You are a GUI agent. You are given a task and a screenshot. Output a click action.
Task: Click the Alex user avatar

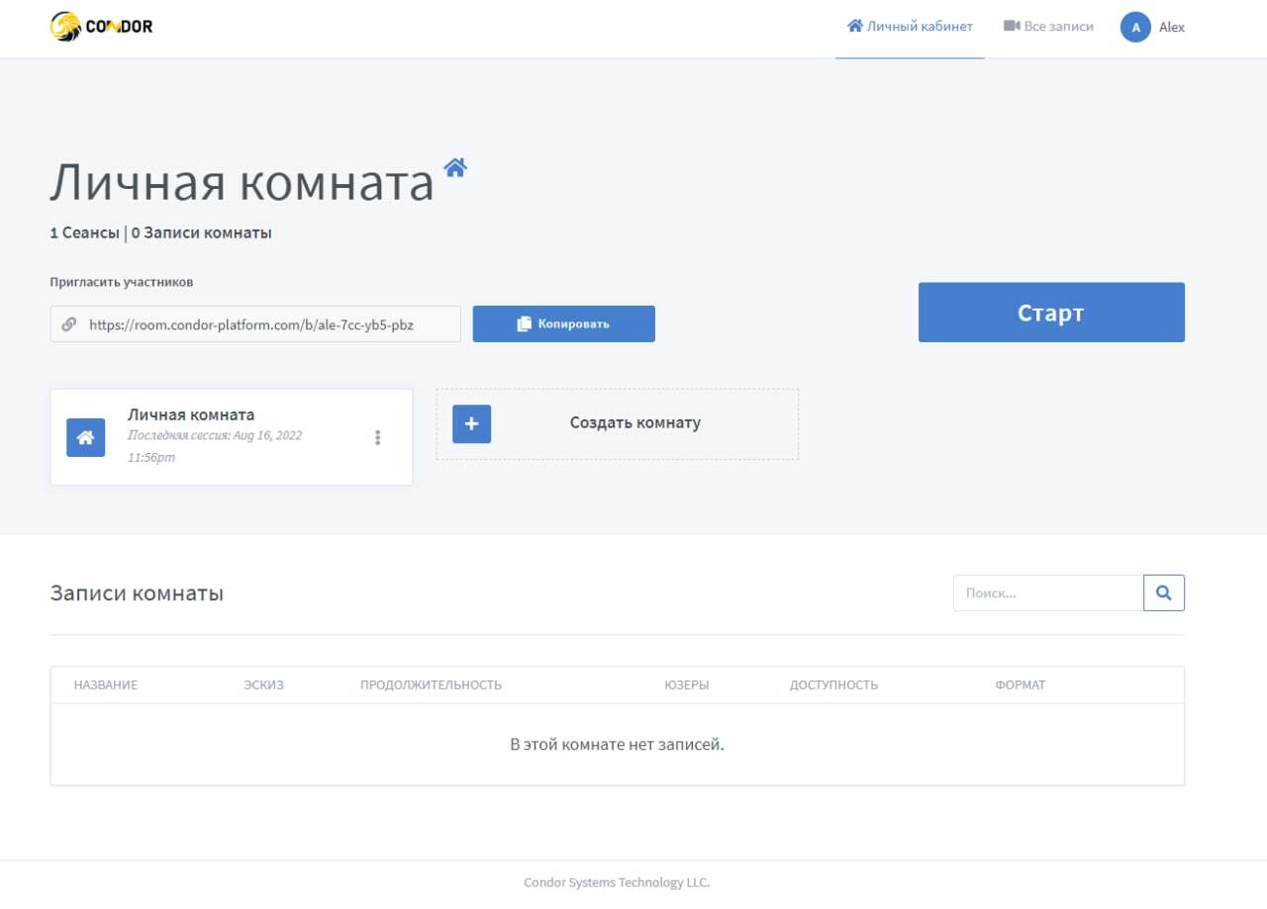(1135, 27)
